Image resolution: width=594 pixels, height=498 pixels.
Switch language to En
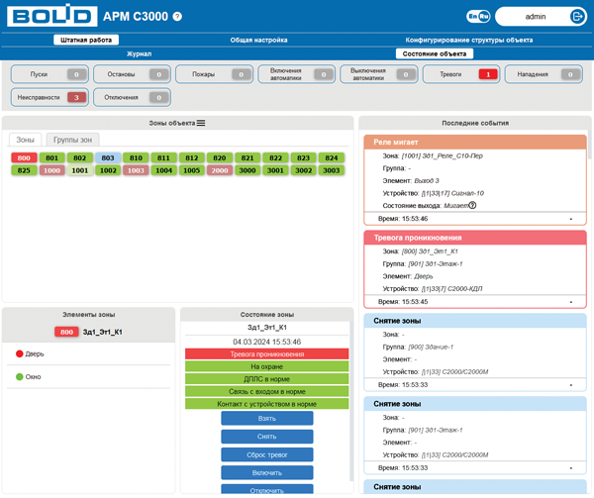point(472,17)
